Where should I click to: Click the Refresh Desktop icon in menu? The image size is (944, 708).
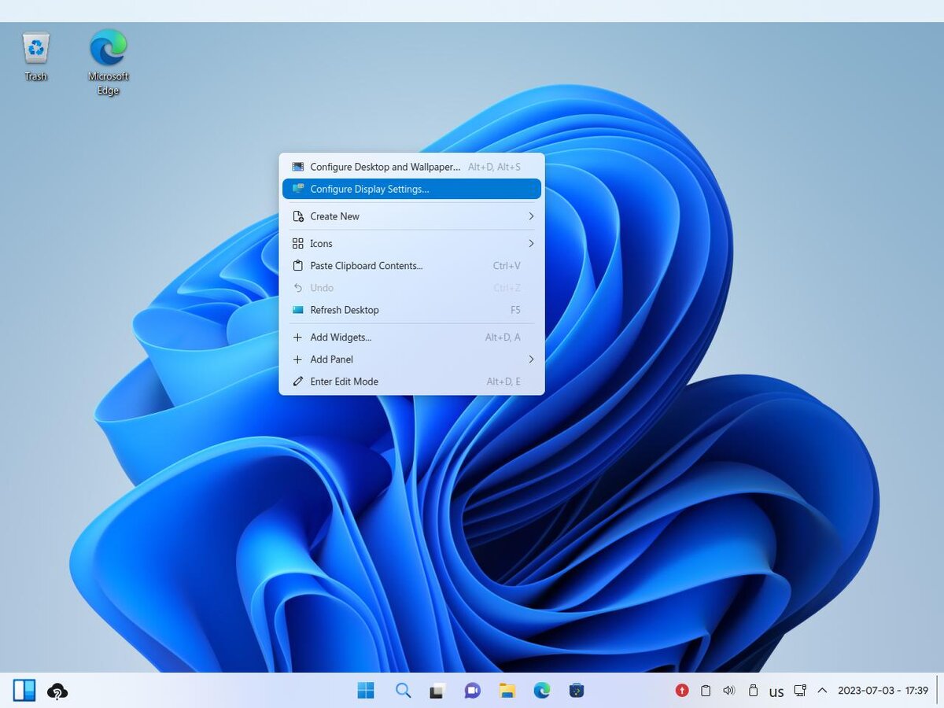click(297, 310)
